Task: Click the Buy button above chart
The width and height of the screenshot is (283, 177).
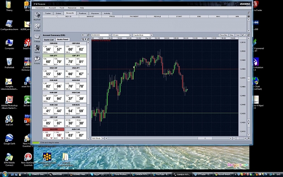Action: tap(232, 35)
